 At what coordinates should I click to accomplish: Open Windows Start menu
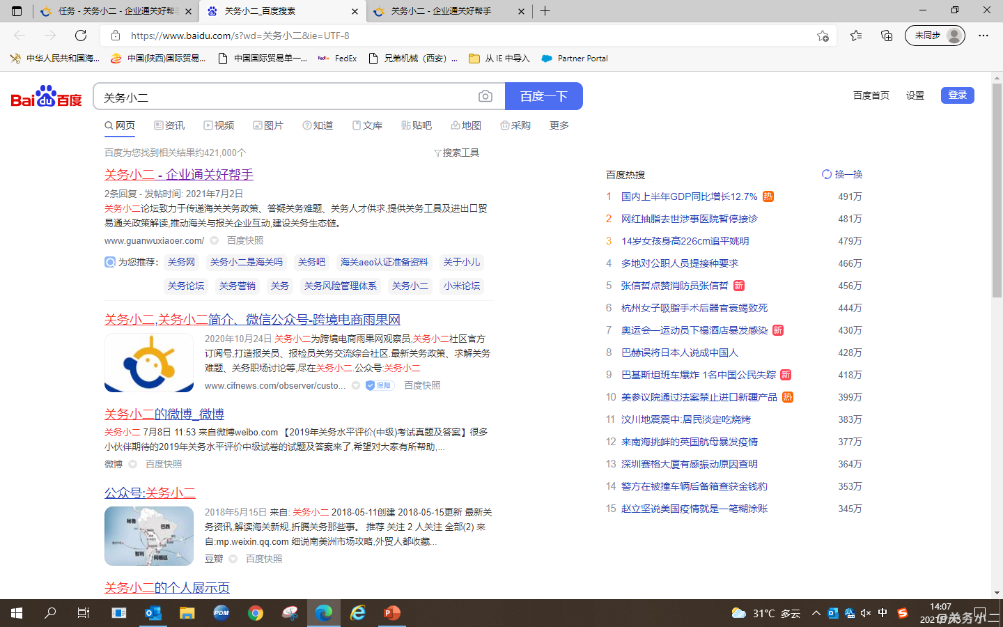click(x=17, y=613)
